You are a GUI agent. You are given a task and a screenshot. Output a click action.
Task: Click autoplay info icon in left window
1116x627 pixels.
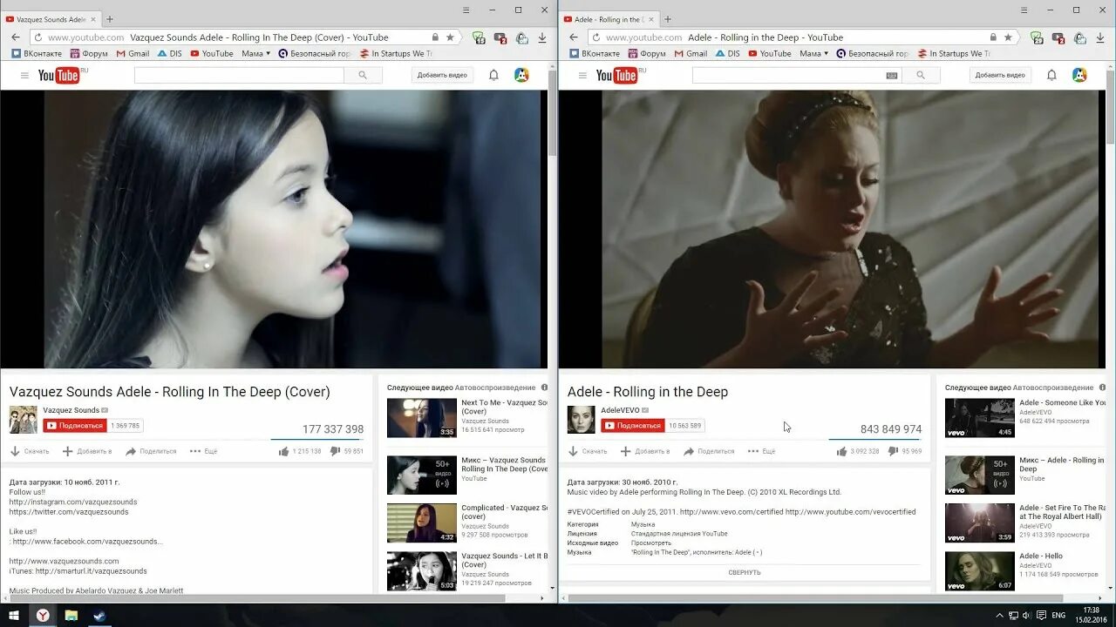pos(544,388)
